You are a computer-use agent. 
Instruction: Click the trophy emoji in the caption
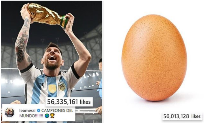click(52, 116)
